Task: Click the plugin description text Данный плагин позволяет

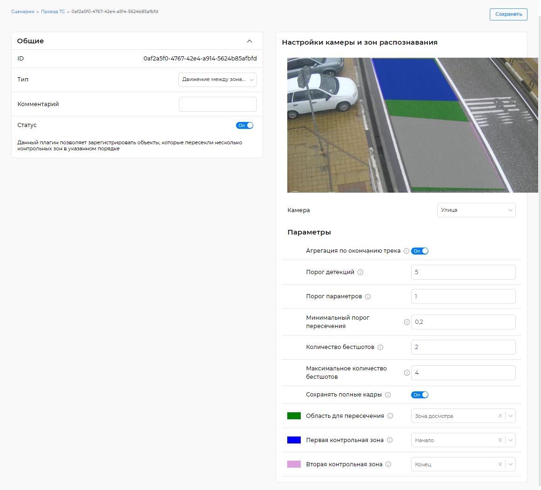Action: coord(130,146)
